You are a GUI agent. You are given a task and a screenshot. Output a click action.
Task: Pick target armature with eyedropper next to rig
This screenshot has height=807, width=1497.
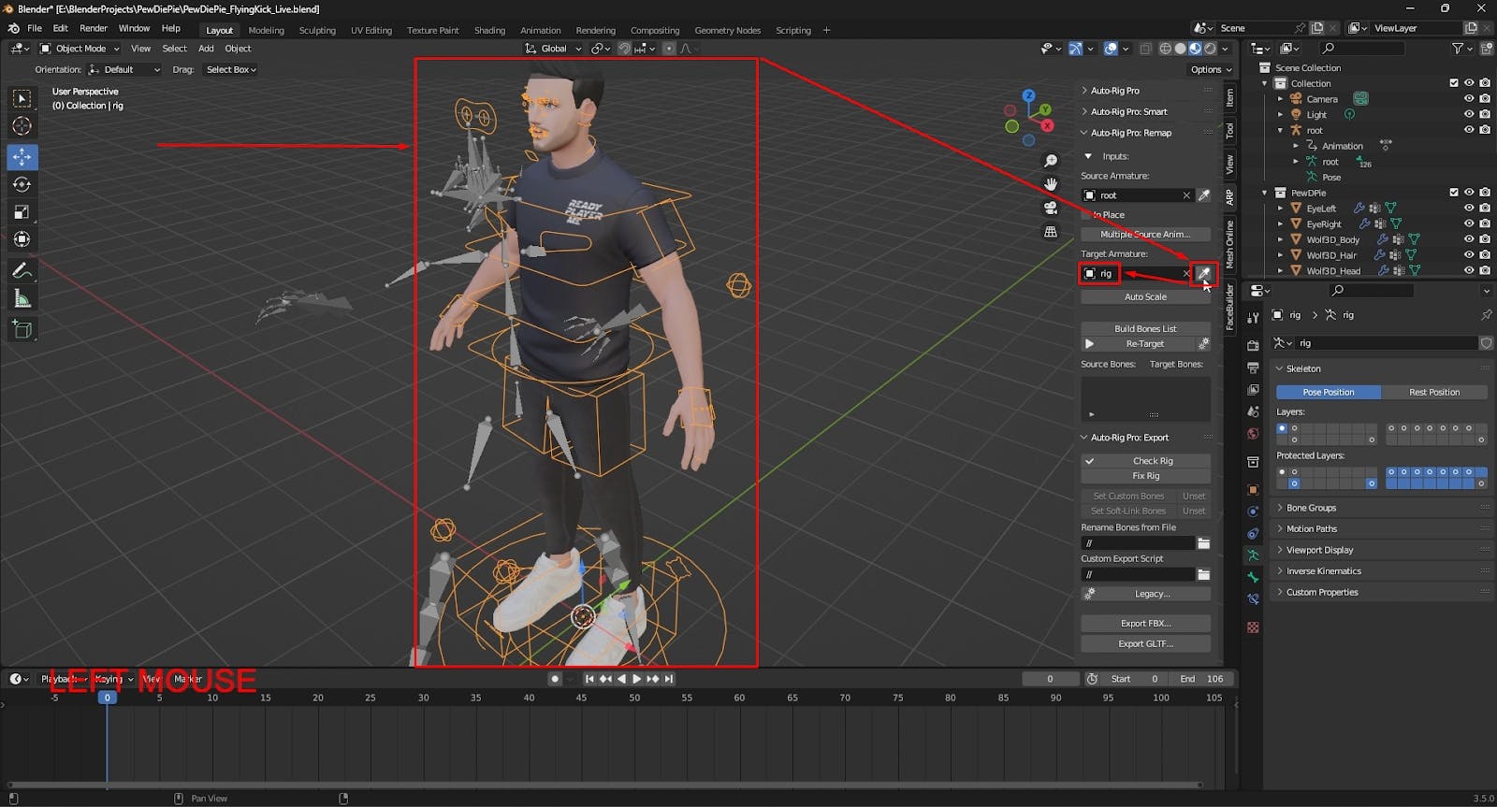(1204, 273)
